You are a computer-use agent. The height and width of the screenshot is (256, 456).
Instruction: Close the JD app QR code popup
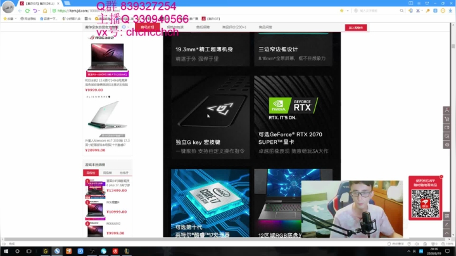[441, 177]
